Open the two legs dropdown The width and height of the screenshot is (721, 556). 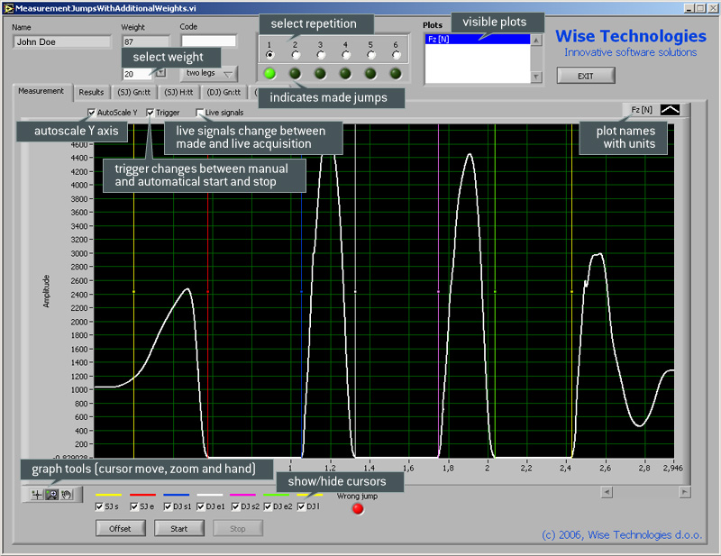pos(209,73)
